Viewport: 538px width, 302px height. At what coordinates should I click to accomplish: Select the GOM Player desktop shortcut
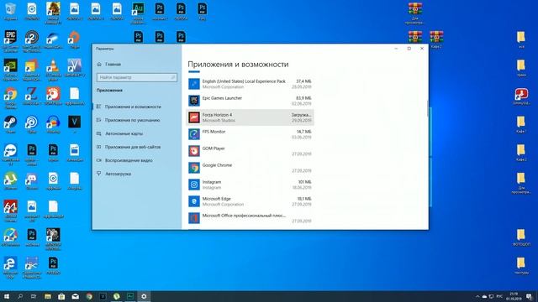[53, 96]
